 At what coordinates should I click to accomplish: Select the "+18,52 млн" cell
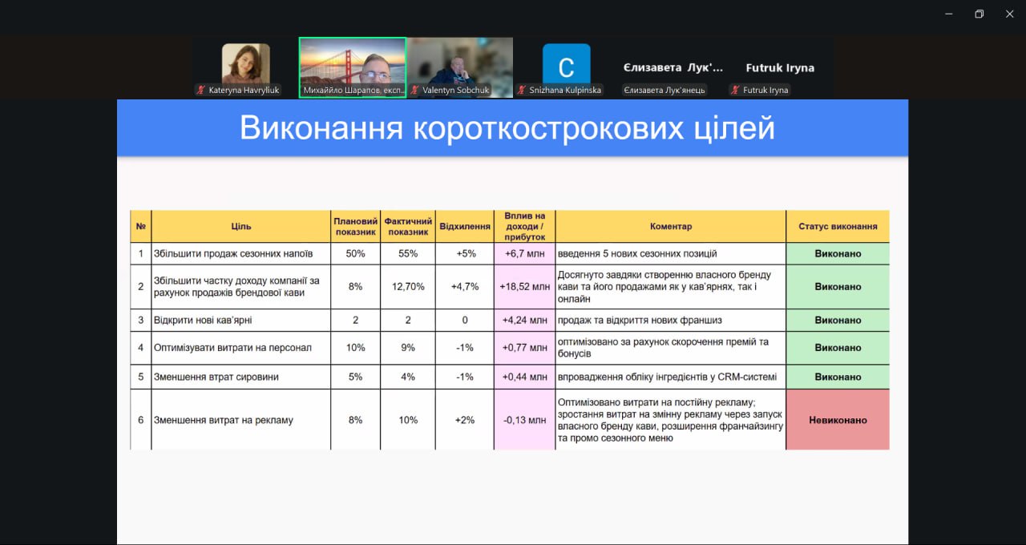(524, 287)
